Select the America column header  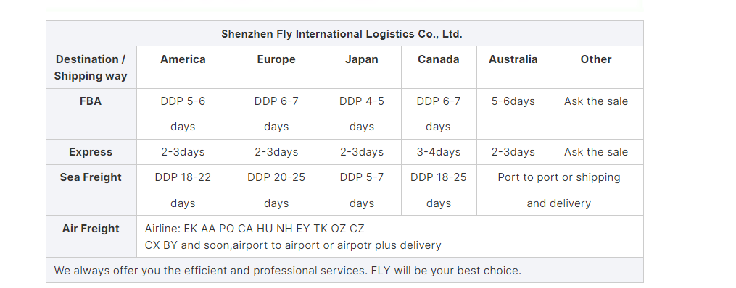183,59
